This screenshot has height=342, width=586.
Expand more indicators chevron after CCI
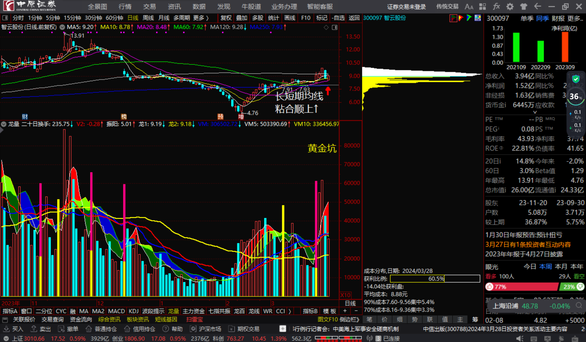tap(290, 311)
